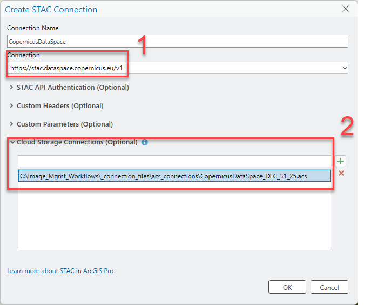Click the Create STAC Connection title bar
The height and width of the screenshot is (305, 370).
click(x=162, y=9)
